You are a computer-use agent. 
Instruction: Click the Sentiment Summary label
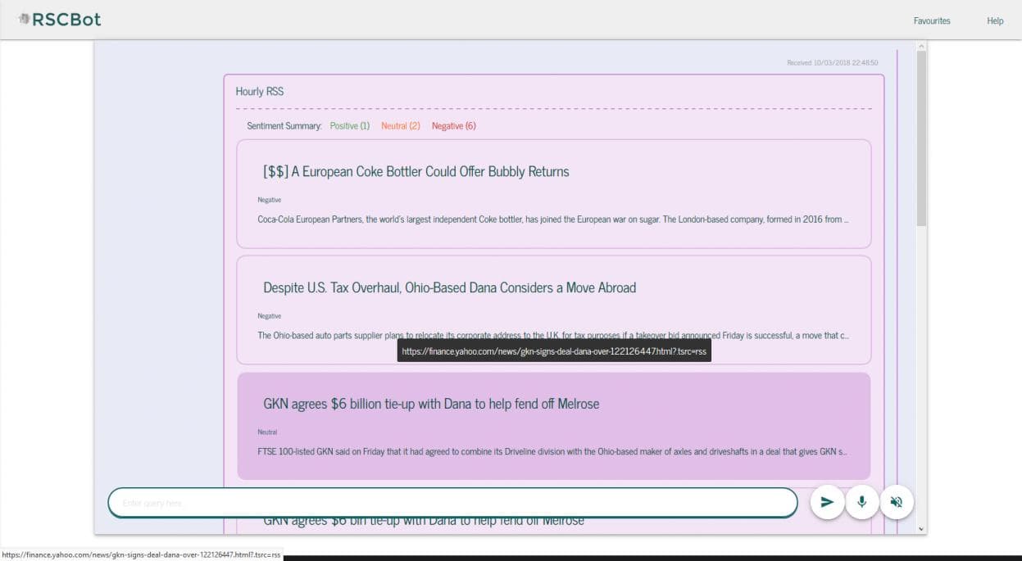click(284, 126)
